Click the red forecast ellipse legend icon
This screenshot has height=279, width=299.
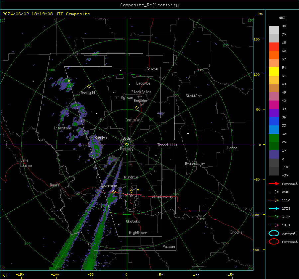[274, 242]
